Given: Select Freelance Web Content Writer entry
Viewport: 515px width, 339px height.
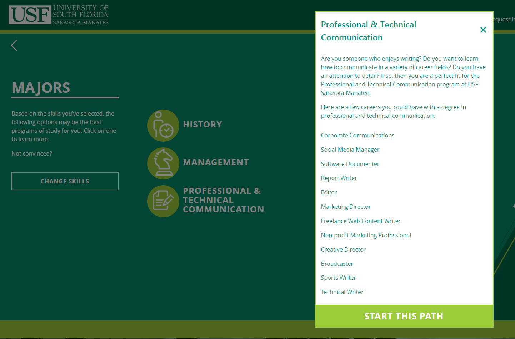Looking at the screenshot, I should point(361,221).
